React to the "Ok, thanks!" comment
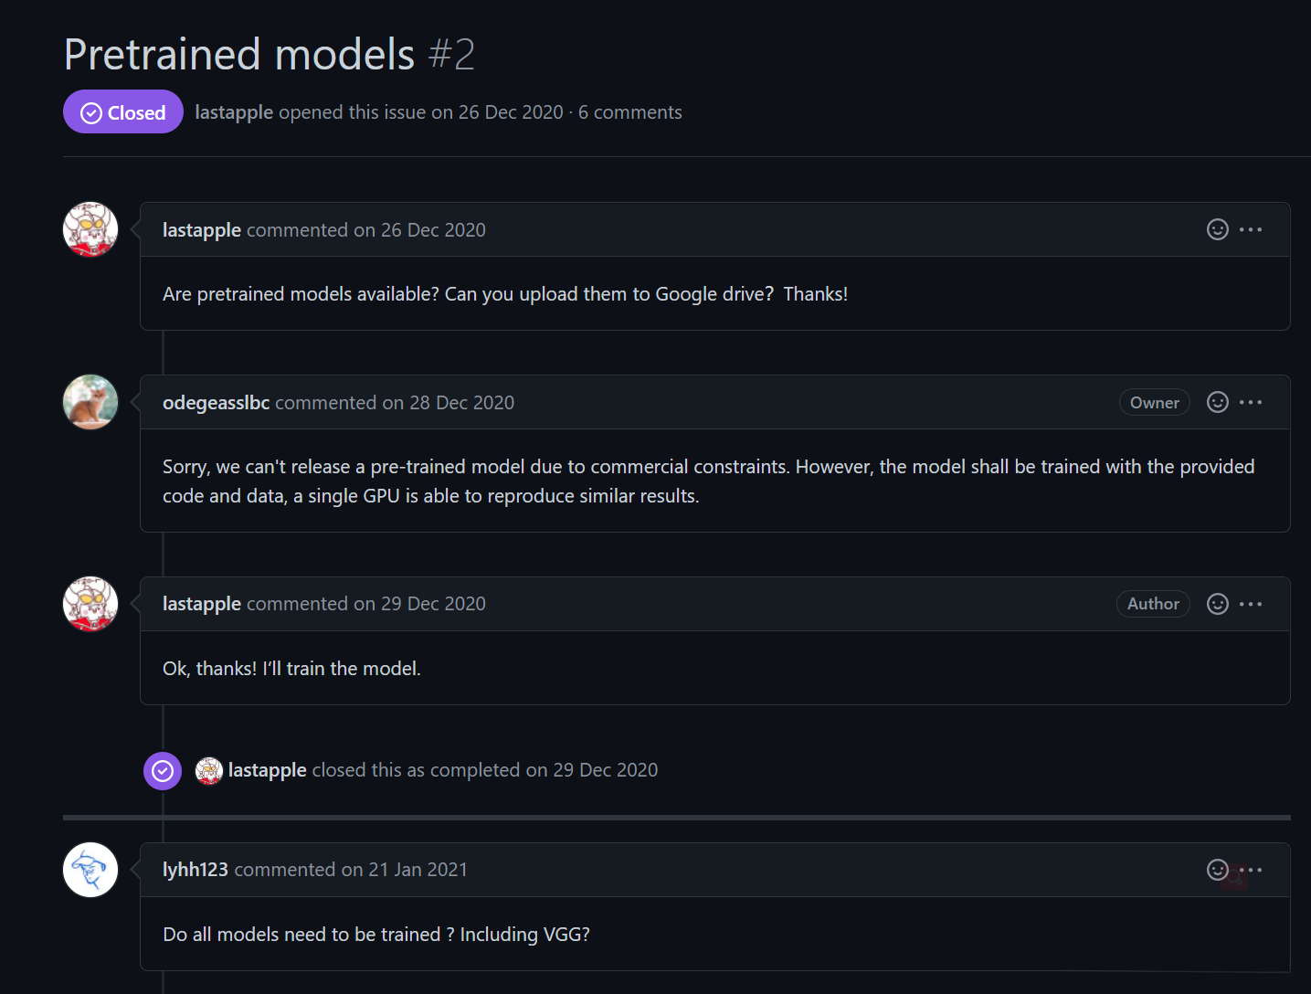The width and height of the screenshot is (1311, 994). (1217, 604)
